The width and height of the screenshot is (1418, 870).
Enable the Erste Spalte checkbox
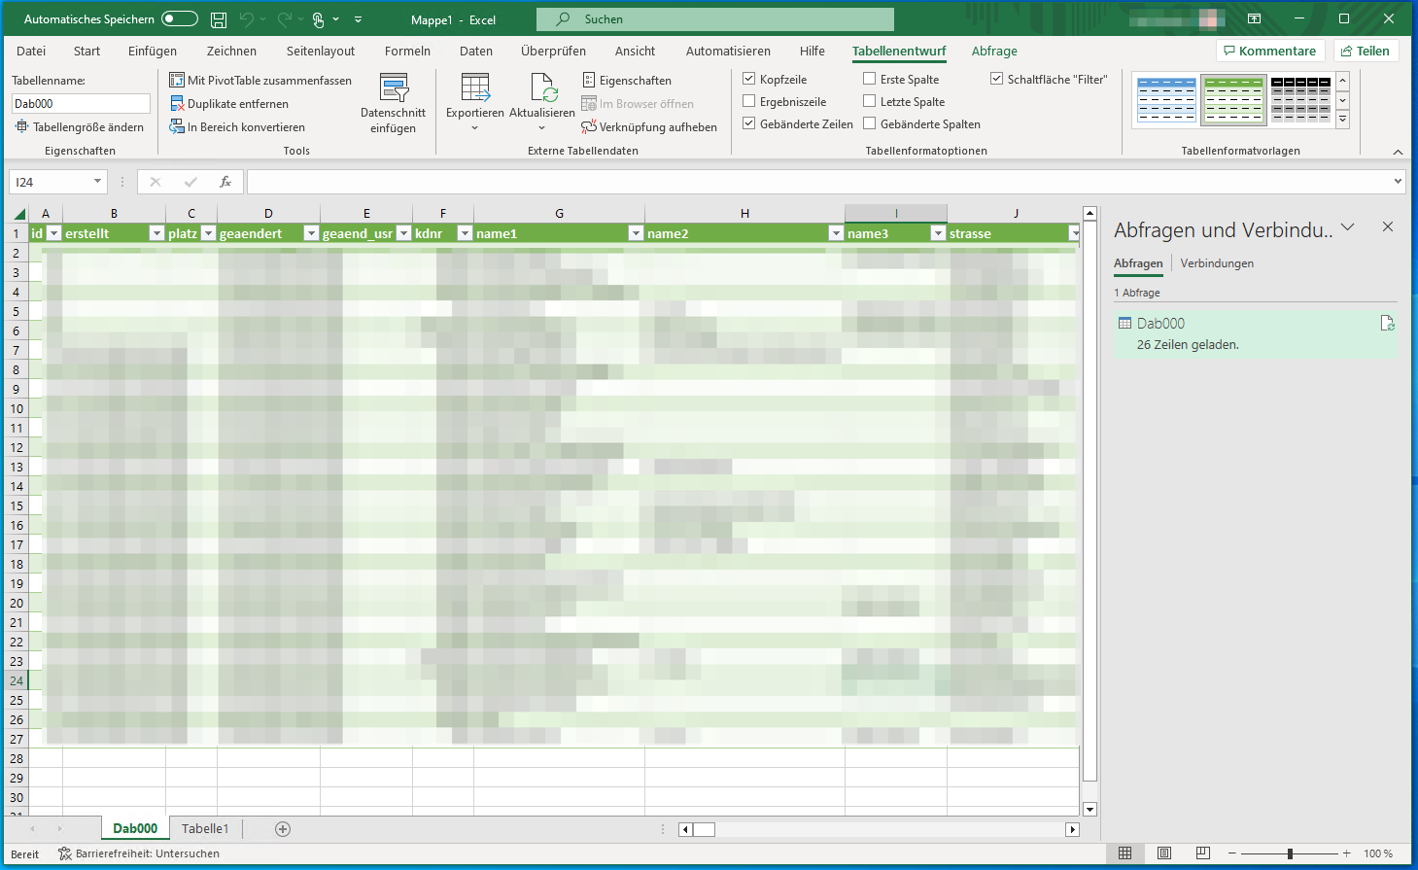(870, 79)
